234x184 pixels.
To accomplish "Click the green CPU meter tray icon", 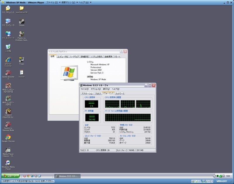I will (218, 176).
